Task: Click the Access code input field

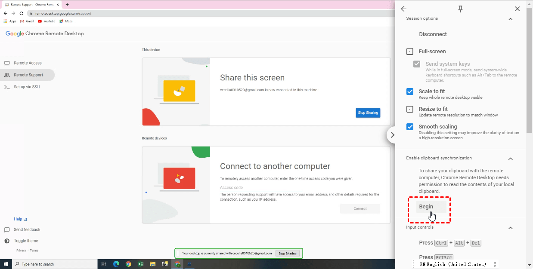Action: 261,188
